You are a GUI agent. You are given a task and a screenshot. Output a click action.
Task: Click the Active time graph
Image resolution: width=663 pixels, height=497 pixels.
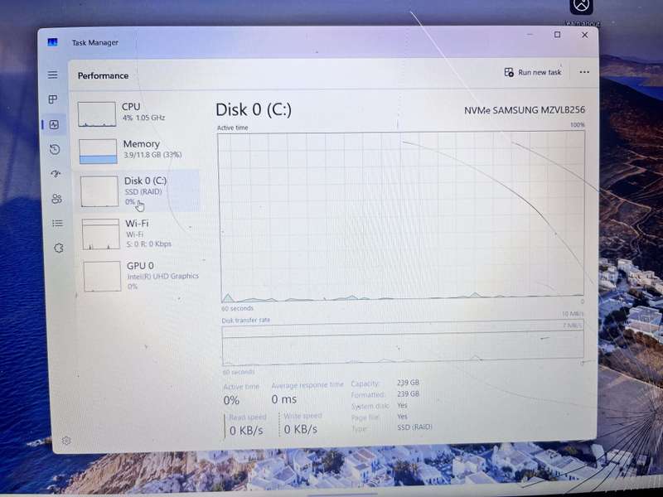pyautogui.click(x=401, y=217)
